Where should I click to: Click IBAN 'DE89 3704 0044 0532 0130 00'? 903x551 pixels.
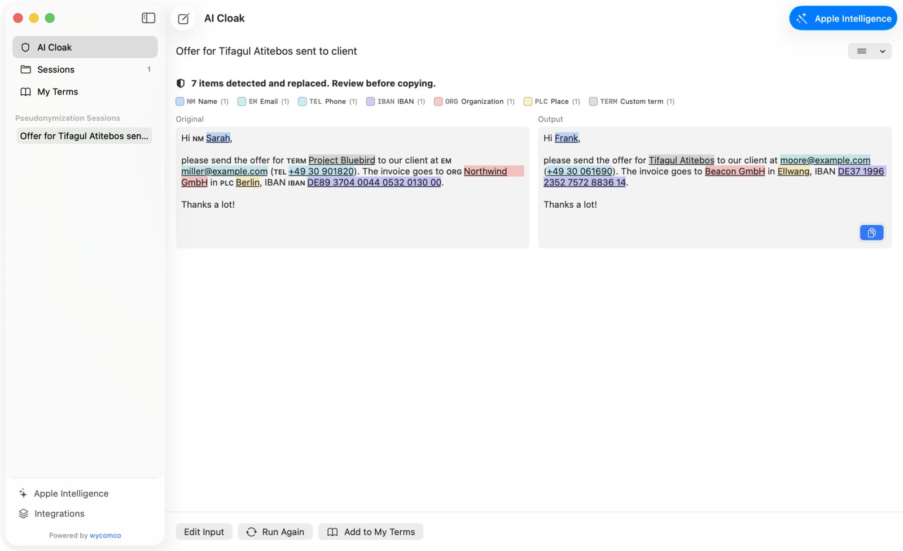pos(374,182)
